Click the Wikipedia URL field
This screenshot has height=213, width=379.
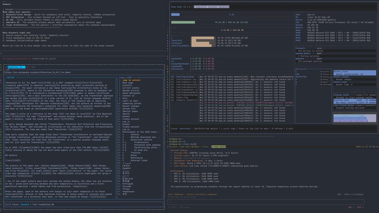84,72
